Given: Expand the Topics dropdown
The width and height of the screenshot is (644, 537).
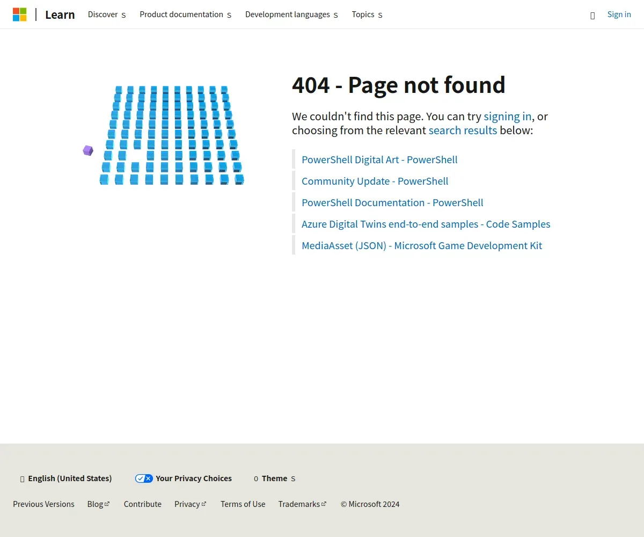Looking at the screenshot, I should tap(367, 14).
